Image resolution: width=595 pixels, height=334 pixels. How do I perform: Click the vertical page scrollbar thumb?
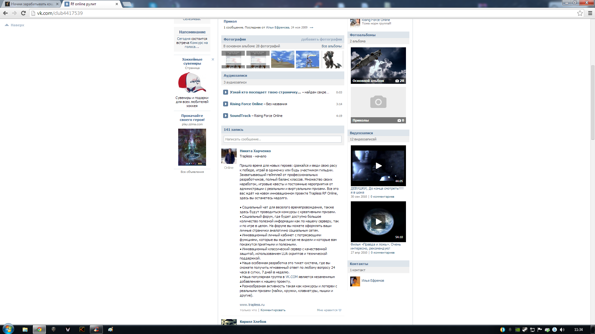[593, 102]
